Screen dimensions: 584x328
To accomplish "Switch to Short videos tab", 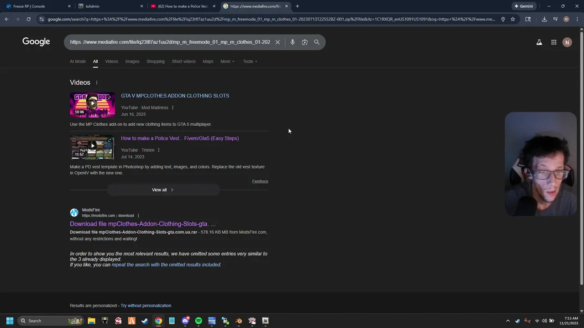I will 183,61.
